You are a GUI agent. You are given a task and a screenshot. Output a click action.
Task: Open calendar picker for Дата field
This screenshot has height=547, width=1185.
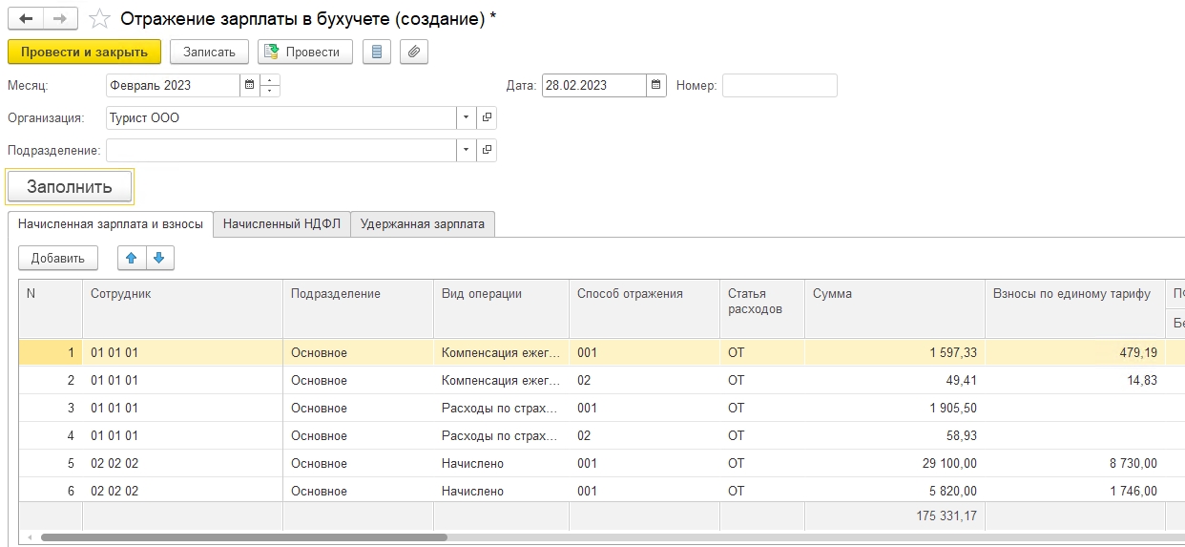pos(656,85)
